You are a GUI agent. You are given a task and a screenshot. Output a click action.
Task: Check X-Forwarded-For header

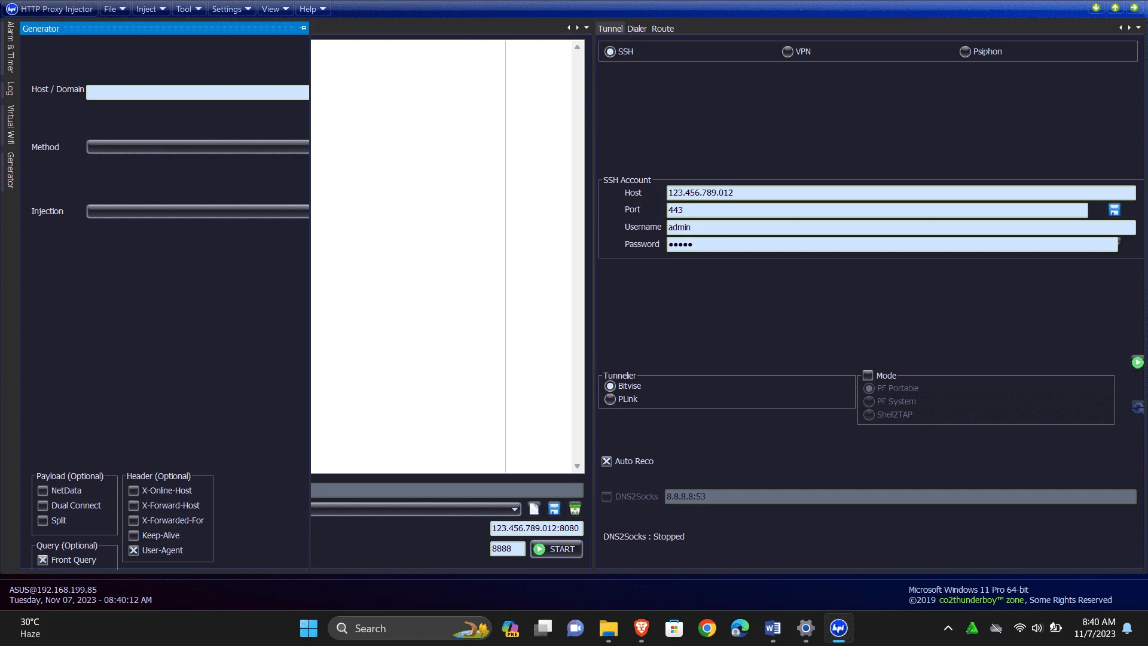point(133,520)
